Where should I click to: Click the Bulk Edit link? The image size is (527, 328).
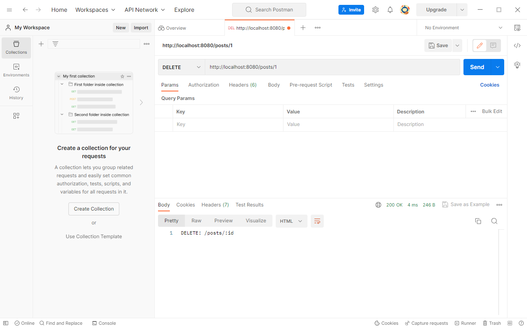point(492,111)
